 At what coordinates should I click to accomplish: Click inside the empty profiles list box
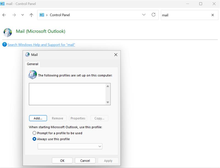pyautogui.click(x=67, y=94)
